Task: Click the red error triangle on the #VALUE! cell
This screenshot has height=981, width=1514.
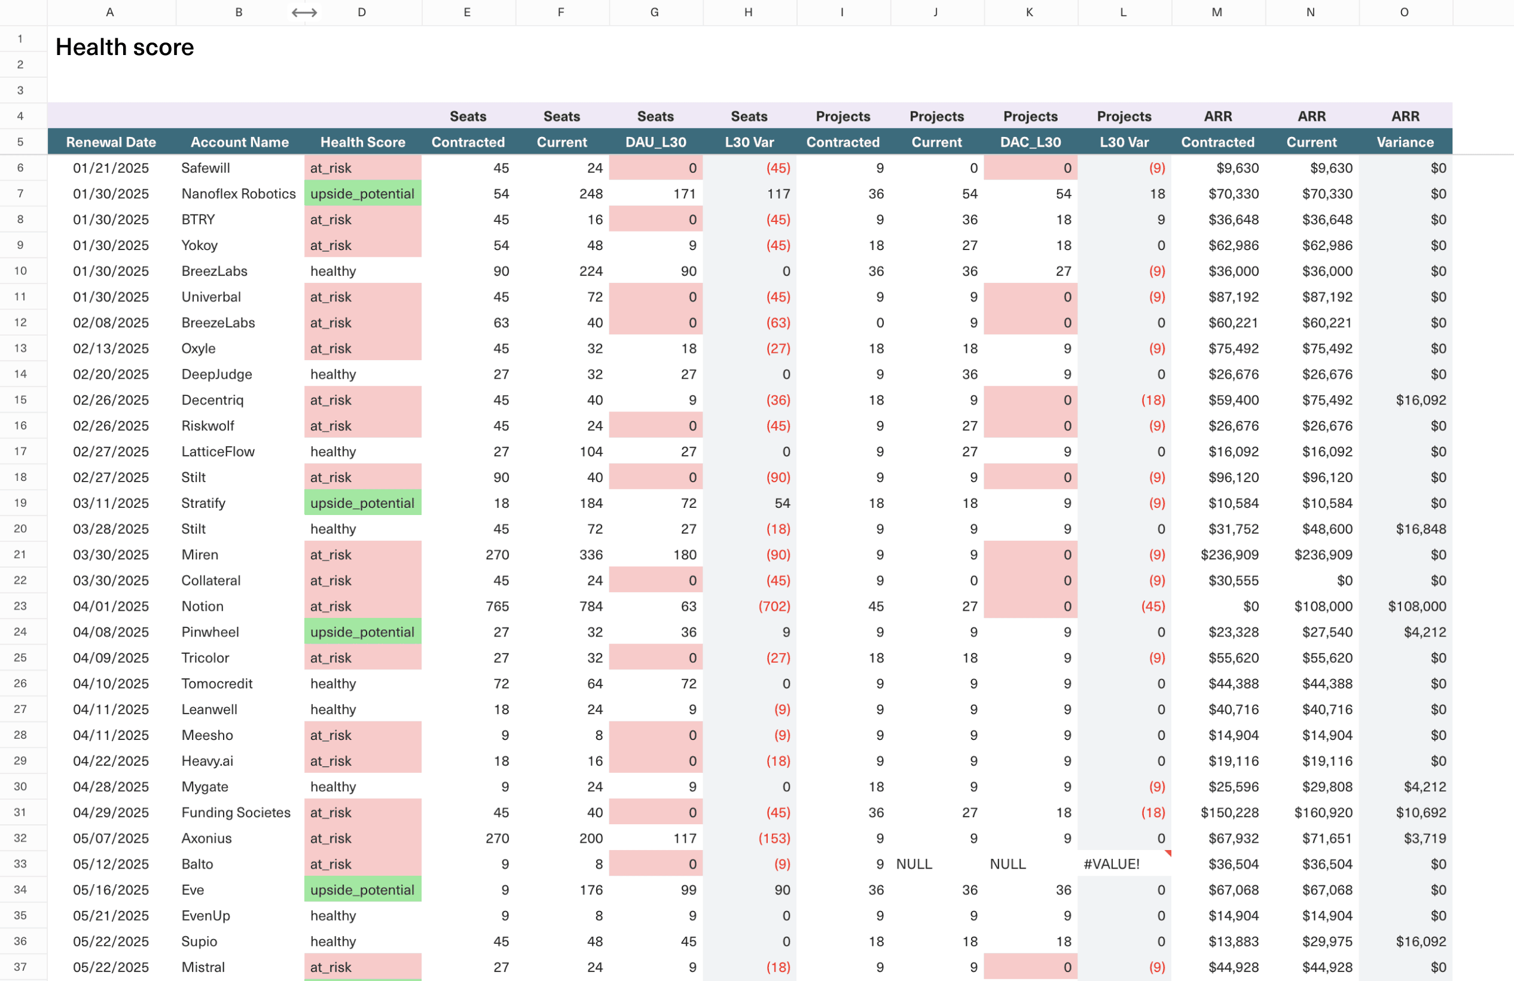Action: click(1169, 855)
